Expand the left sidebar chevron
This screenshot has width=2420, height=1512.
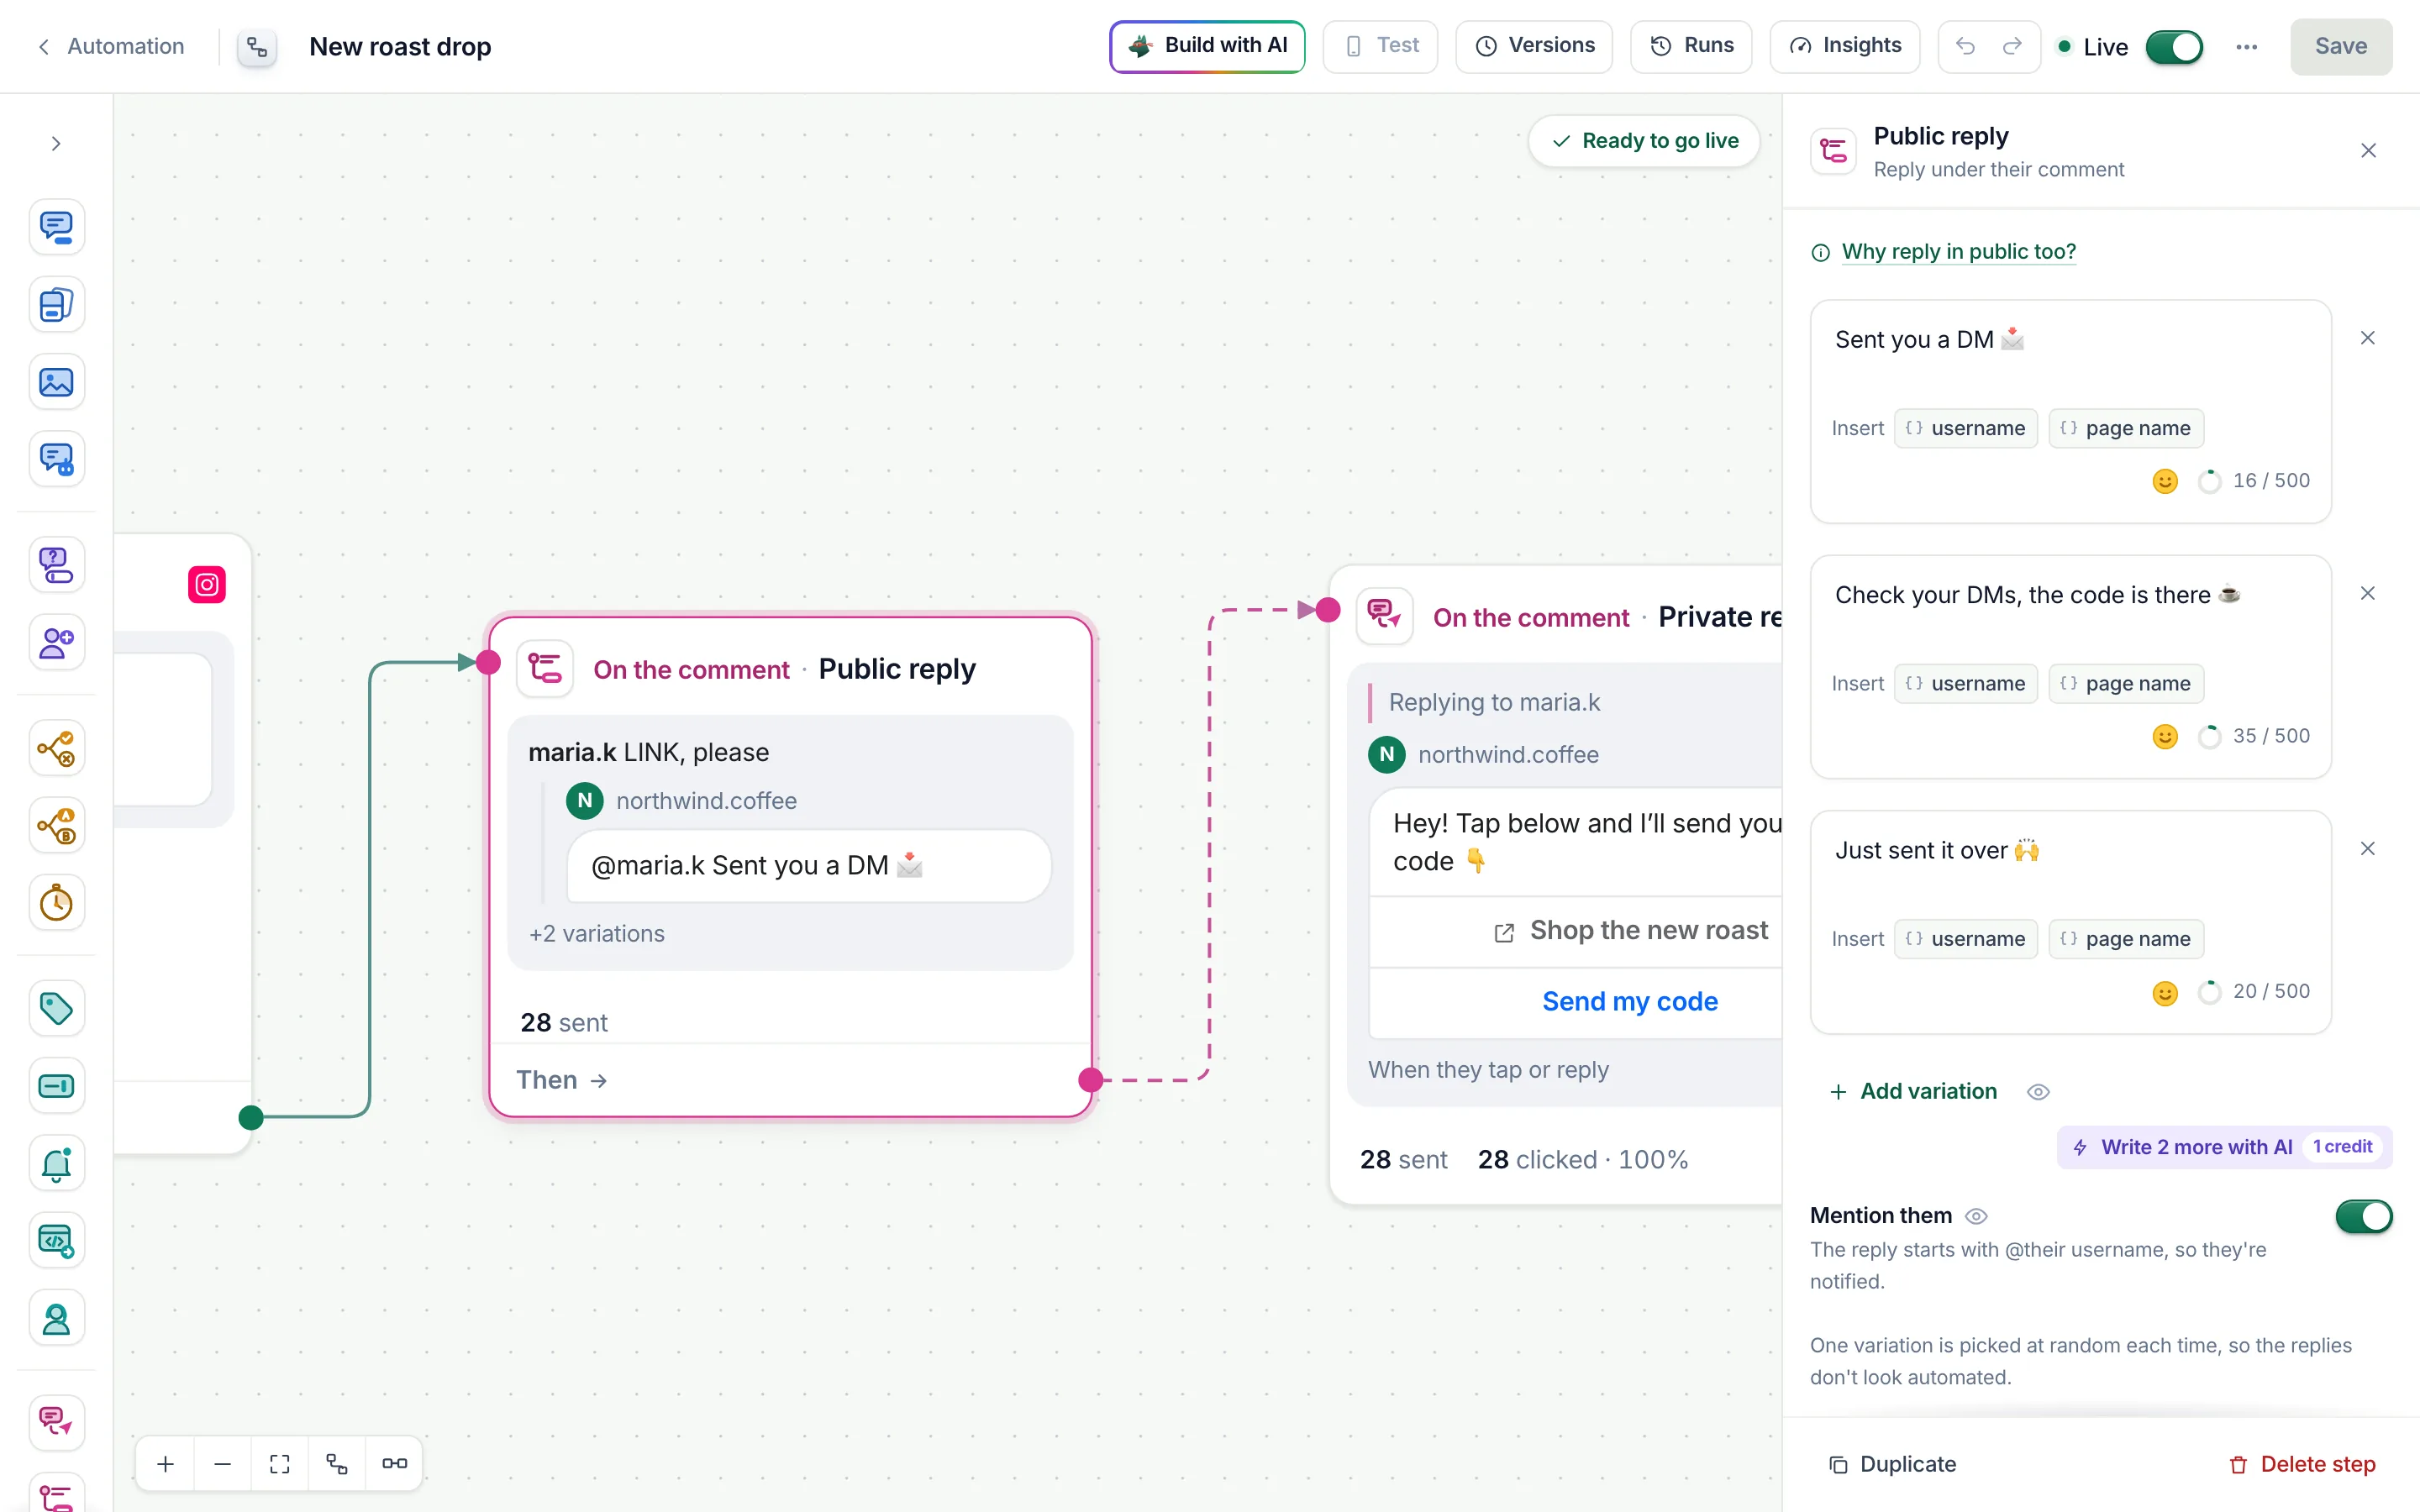pos(56,143)
